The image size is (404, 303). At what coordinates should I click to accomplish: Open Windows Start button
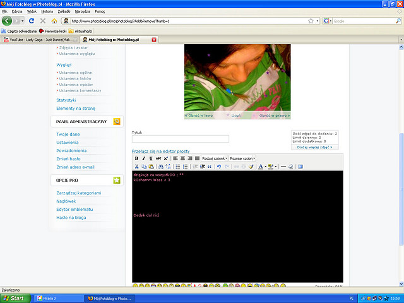pyautogui.click(x=15, y=299)
